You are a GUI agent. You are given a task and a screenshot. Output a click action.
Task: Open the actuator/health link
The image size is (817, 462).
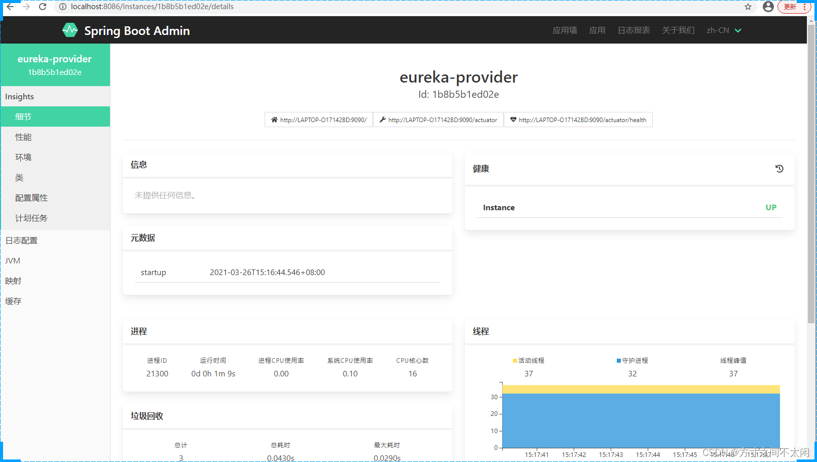coord(578,120)
